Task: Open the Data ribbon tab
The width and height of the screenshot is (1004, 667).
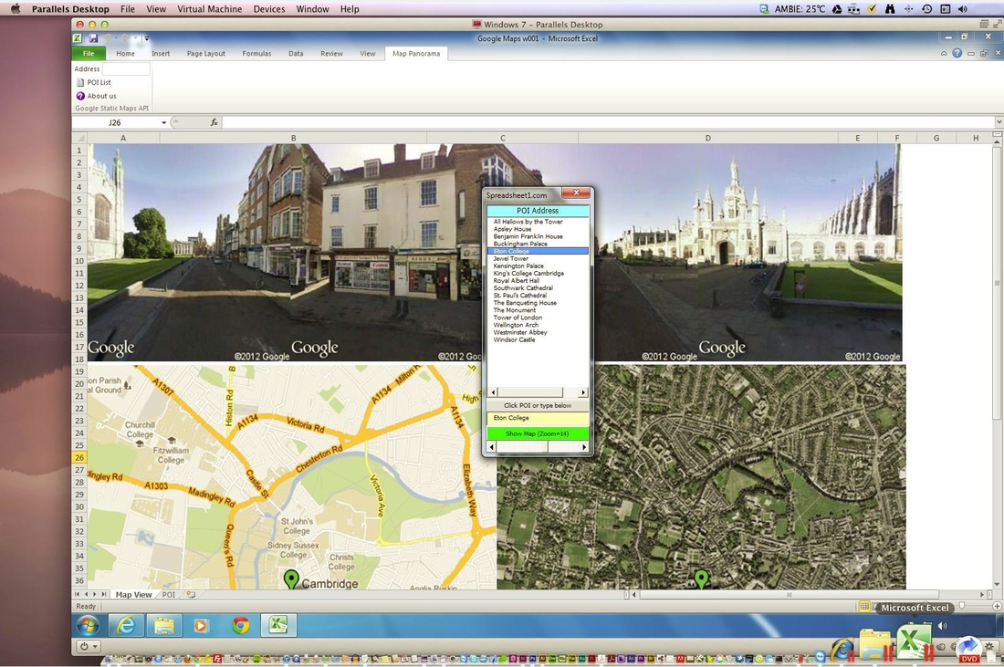Action: point(296,54)
